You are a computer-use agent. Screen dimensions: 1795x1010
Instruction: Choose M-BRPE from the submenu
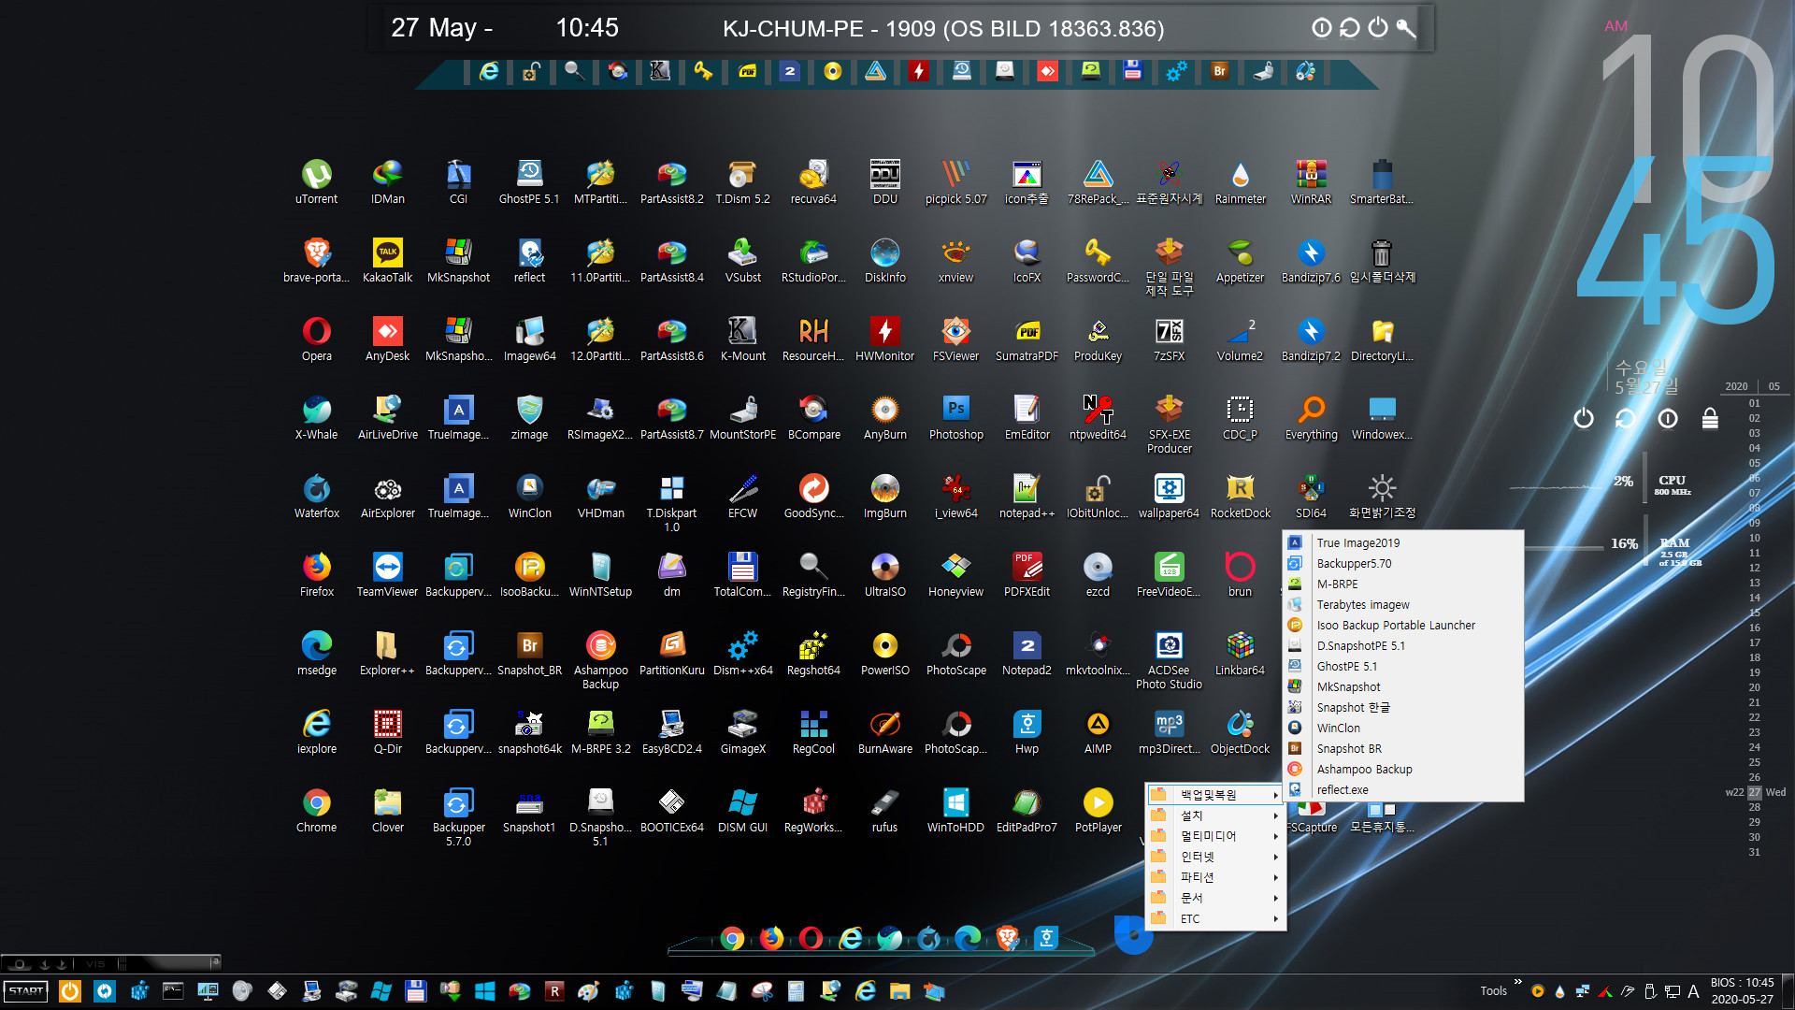pyautogui.click(x=1403, y=584)
